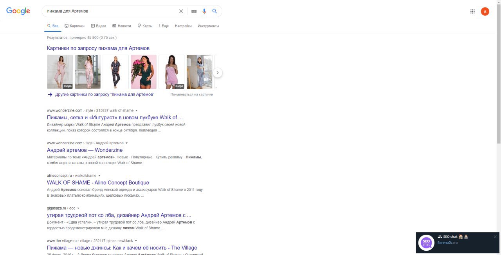The image size is (501, 255).
Task: Open 'Пижамы, сетка и «Интурист»' result
Action: [x=115, y=117]
